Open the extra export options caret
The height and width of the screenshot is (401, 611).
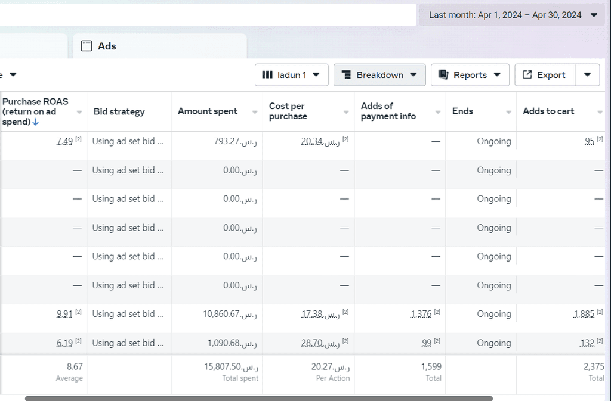[x=587, y=75]
